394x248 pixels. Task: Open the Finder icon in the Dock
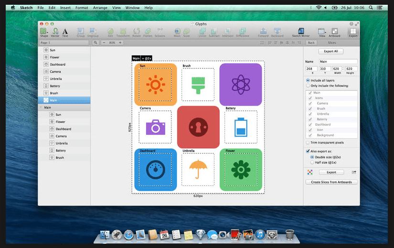(105, 235)
